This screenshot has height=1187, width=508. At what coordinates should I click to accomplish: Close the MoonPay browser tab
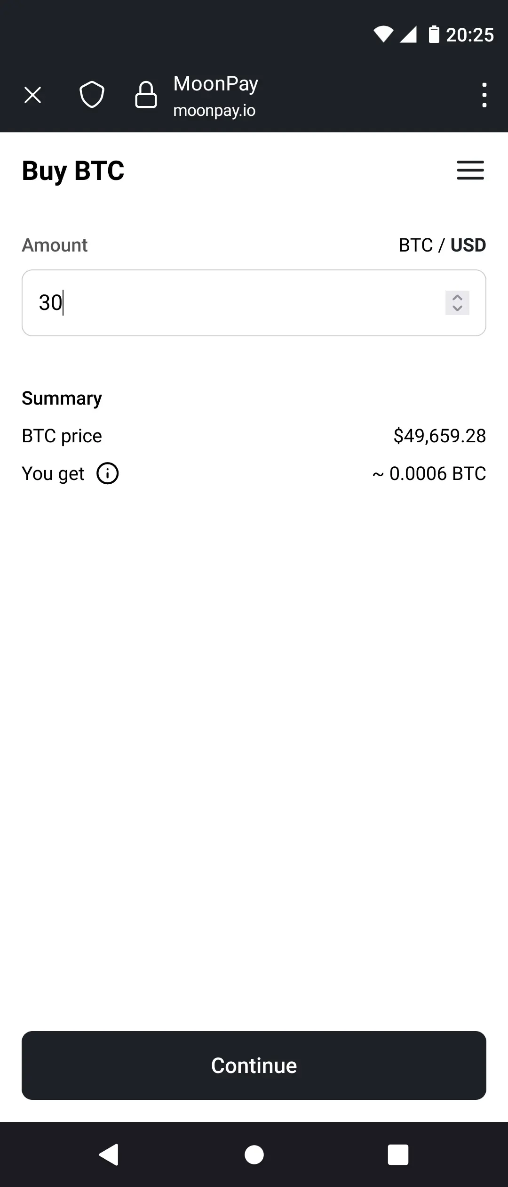tap(32, 95)
